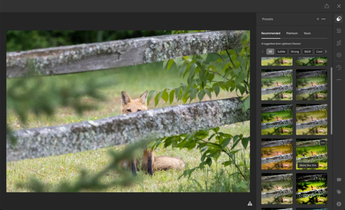The width and height of the screenshot is (345, 210).
Task: Open the Edit sliders panel
Action: click(339, 31)
